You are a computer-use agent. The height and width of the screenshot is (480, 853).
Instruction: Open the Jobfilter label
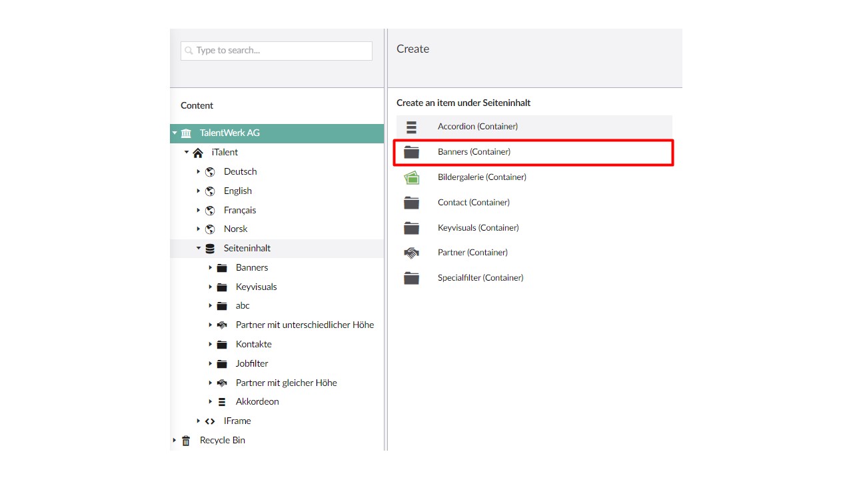point(252,364)
